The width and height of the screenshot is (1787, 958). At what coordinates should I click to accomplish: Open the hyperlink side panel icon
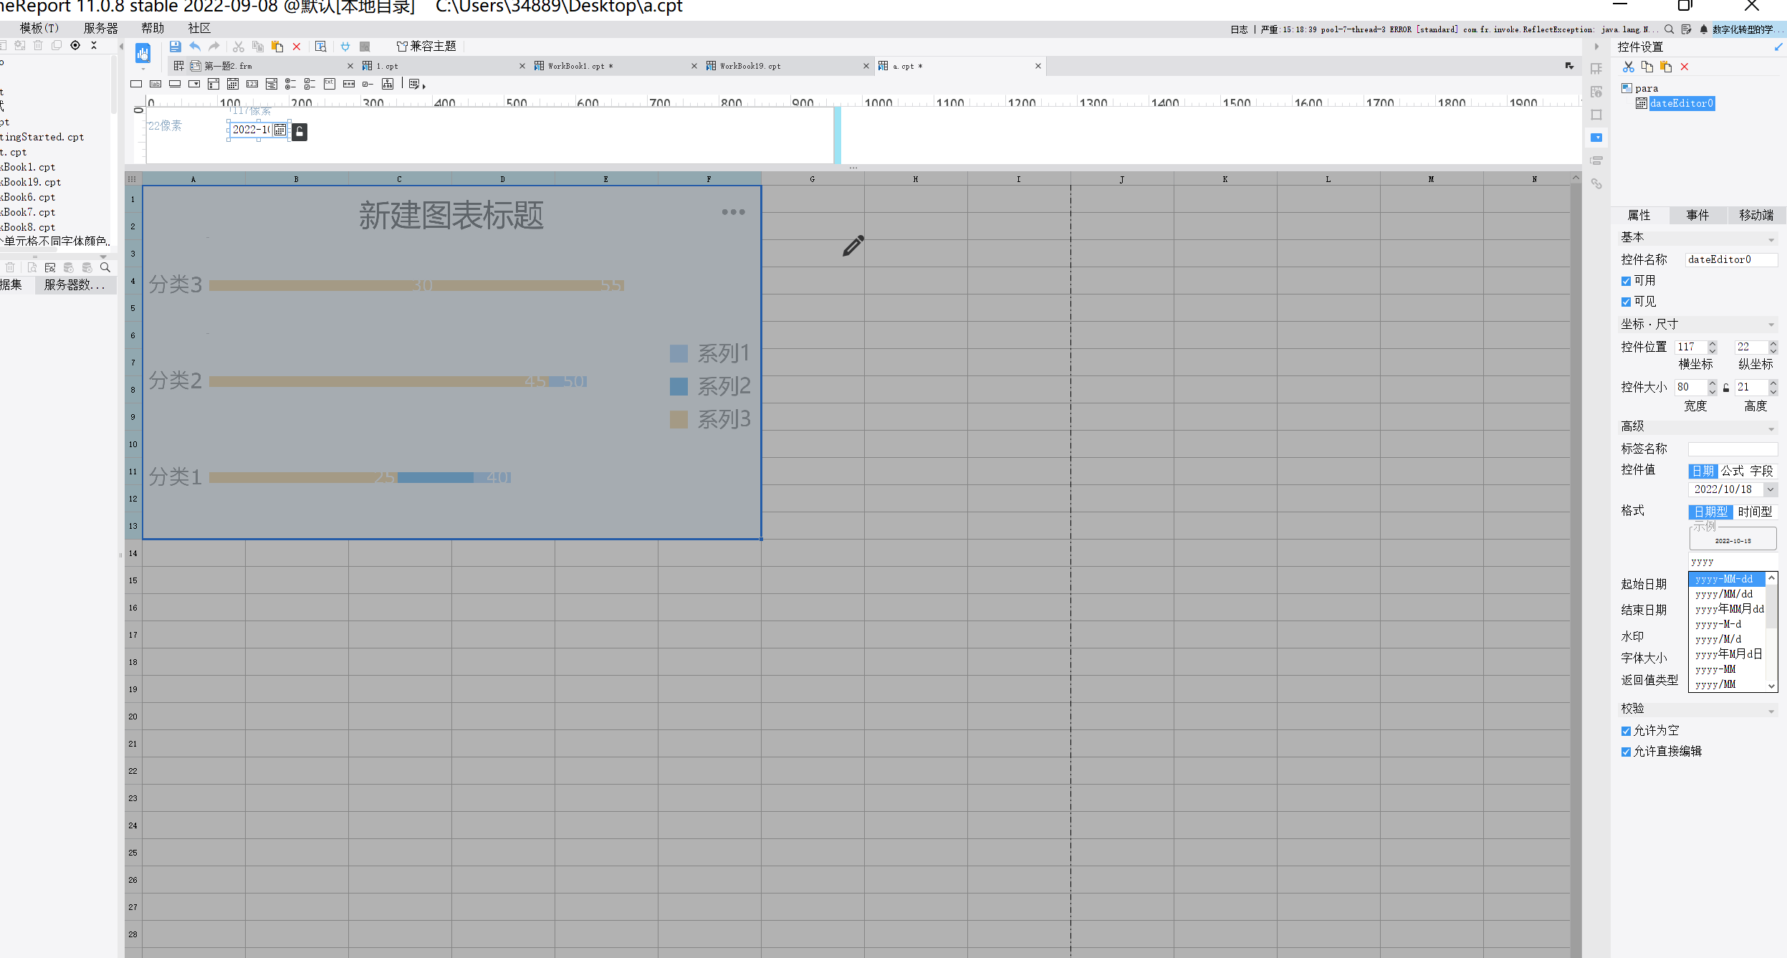click(x=1596, y=184)
